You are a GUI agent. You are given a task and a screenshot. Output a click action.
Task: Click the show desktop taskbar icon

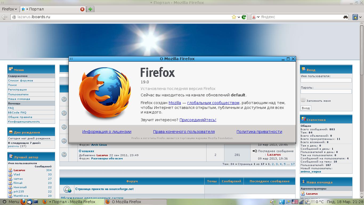coord(35,202)
